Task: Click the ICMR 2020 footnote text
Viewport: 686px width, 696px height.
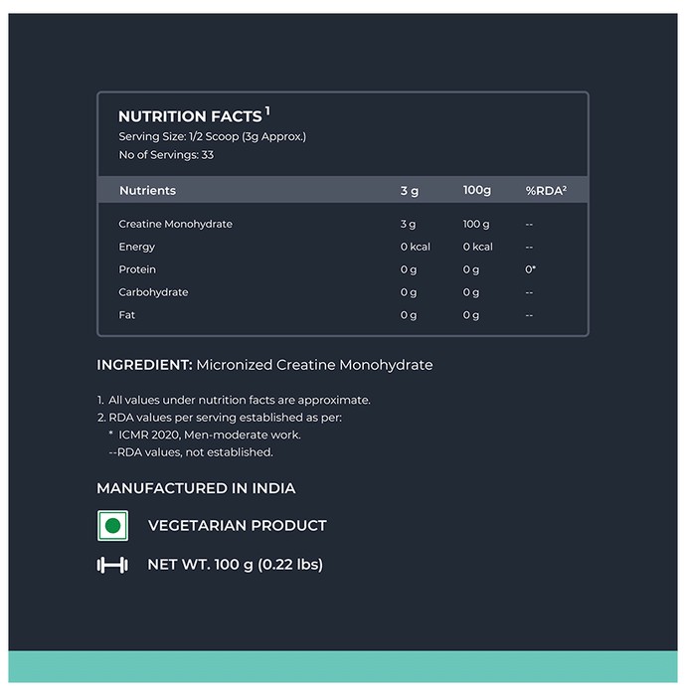Action: point(210,435)
